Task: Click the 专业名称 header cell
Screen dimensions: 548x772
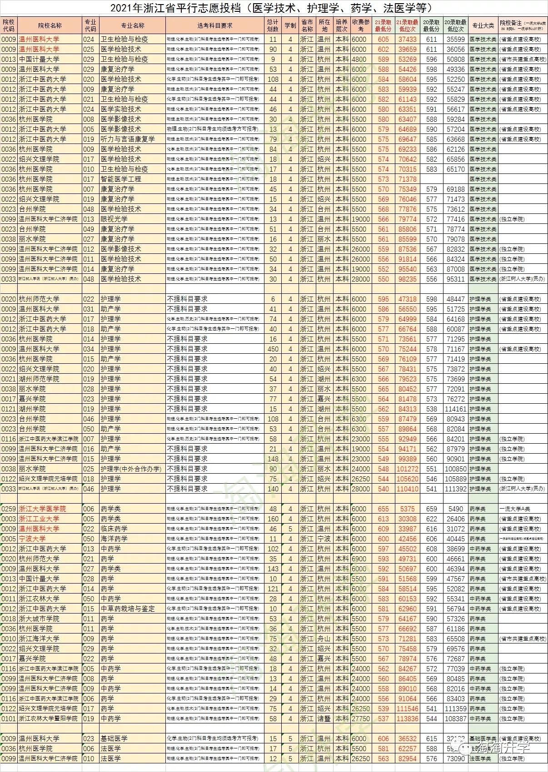Action: pyautogui.click(x=132, y=25)
